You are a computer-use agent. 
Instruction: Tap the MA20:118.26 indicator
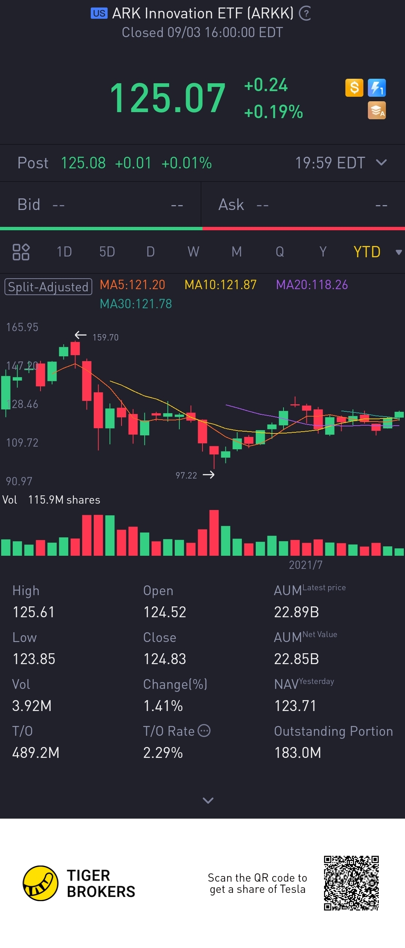coord(312,285)
